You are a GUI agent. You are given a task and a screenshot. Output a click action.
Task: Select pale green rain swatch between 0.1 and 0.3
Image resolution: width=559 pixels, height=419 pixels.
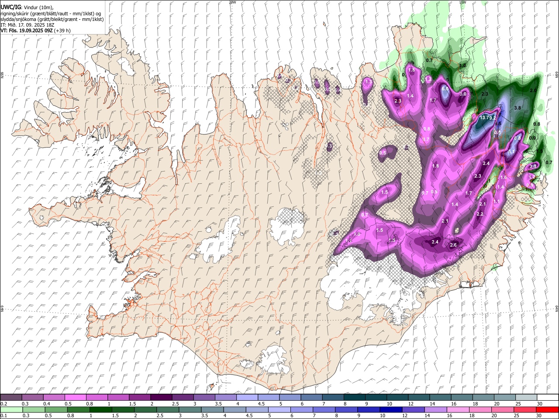[11, 409]
